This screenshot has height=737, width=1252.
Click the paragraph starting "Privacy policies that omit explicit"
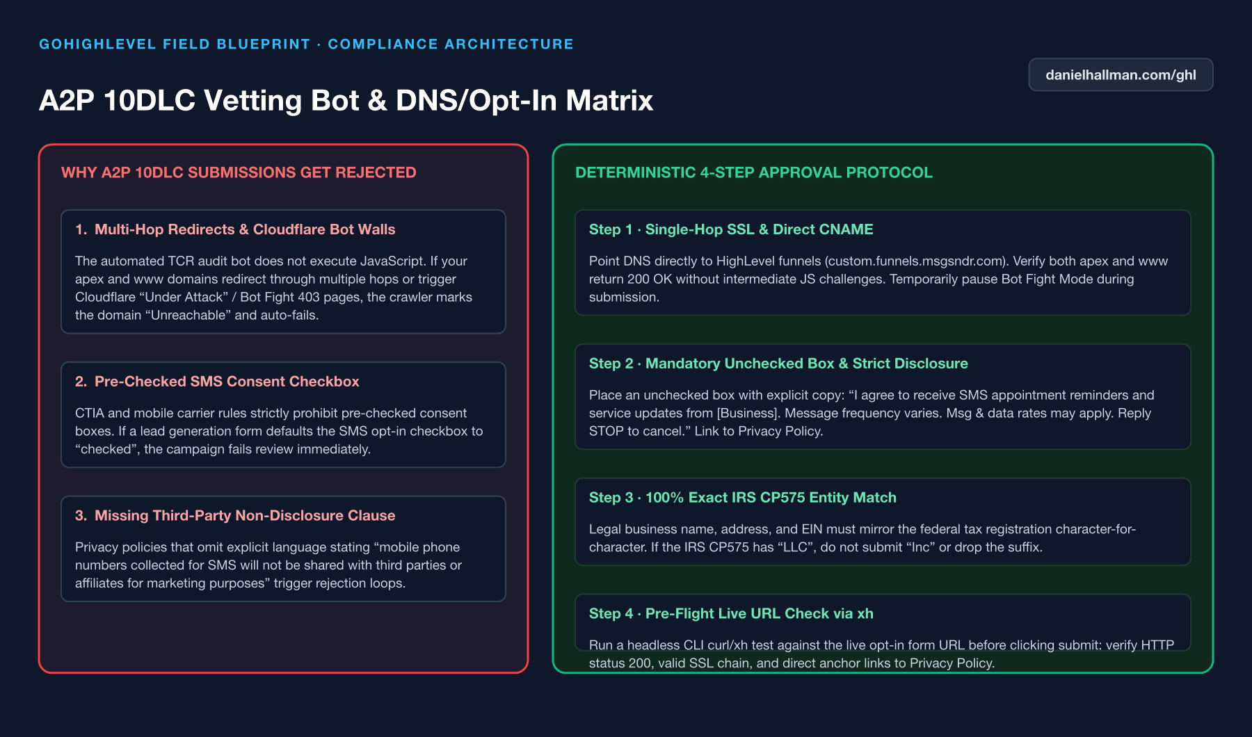coord(268,565)
